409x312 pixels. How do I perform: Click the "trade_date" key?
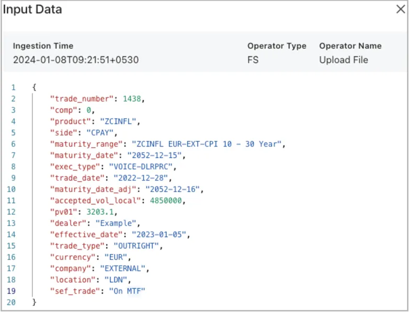(x=77, y=178)
